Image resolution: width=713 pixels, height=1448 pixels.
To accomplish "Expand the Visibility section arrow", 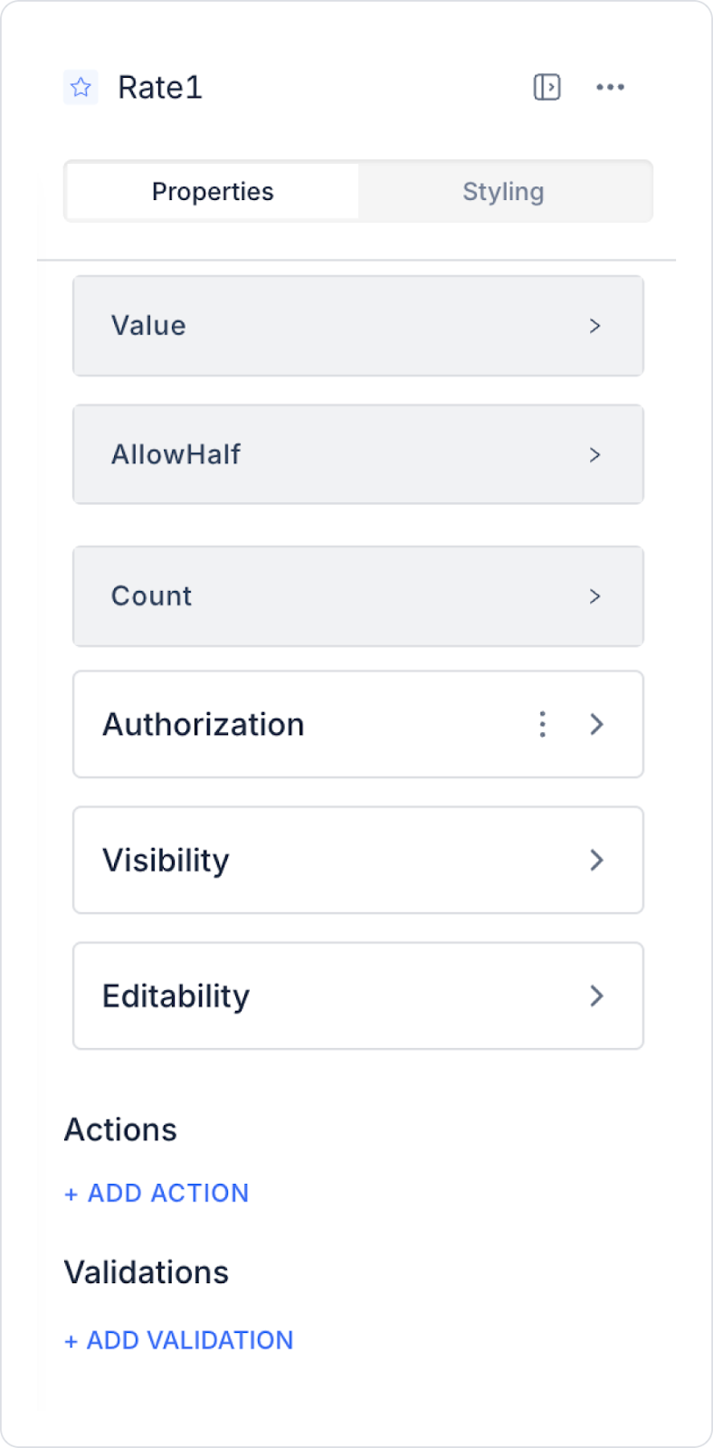I will coord(596,860).
